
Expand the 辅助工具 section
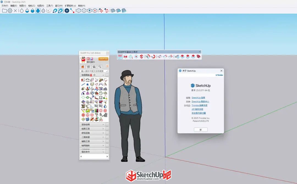[92, 141]
